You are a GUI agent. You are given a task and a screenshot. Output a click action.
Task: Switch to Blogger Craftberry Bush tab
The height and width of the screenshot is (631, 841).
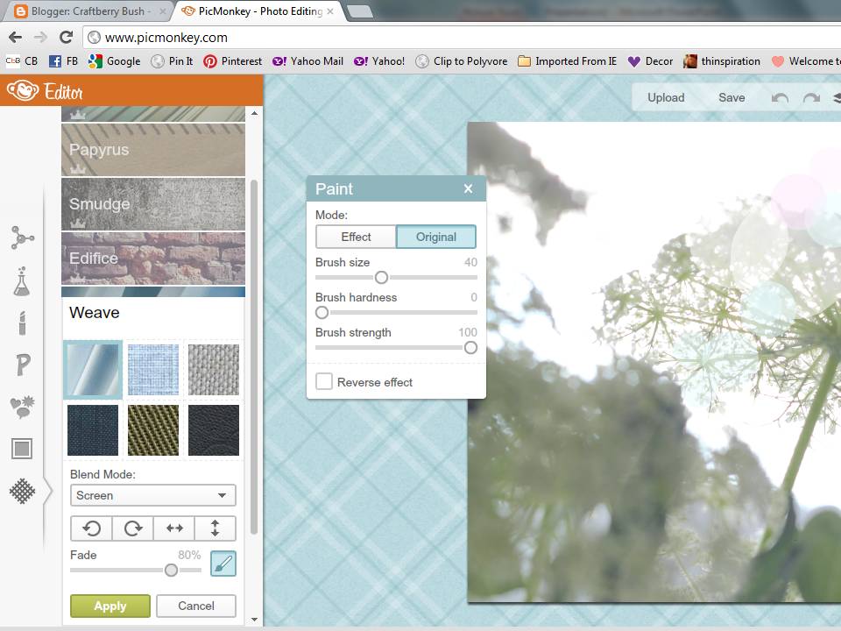(x=87, y=11)
